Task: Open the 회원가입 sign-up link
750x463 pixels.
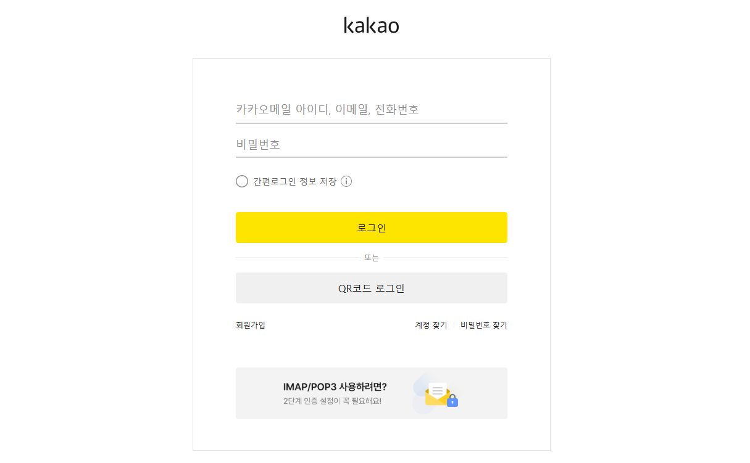Action: 251,325
